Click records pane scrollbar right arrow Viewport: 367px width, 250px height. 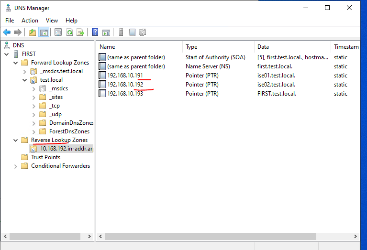(x=356, y=237)
